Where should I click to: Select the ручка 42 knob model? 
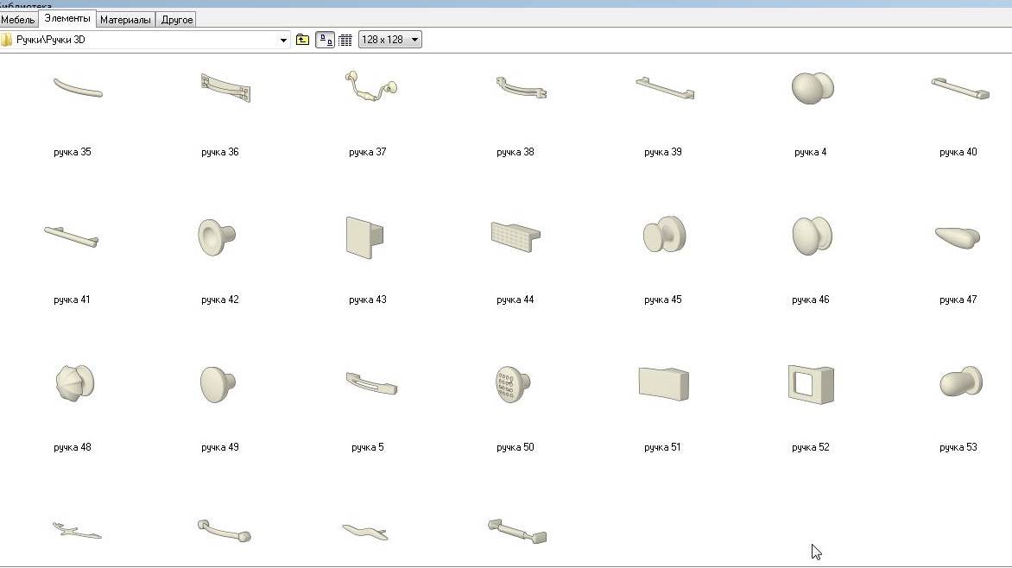pyautogui.click(x=217, y=237)
